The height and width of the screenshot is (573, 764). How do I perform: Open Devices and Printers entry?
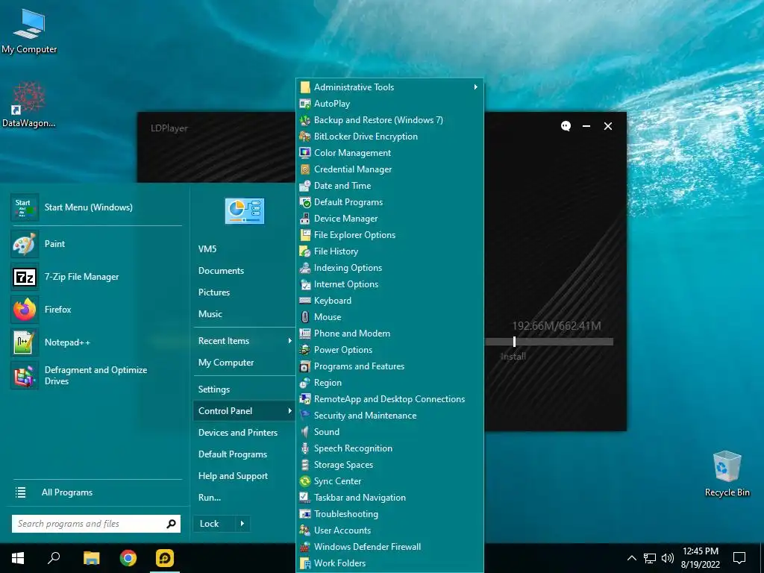(x=238, y=433)
